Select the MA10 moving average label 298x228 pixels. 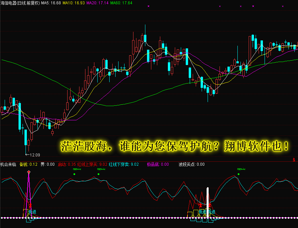pos(74,3)
